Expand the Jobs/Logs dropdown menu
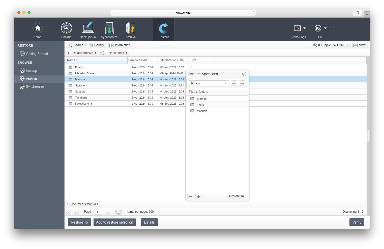Viewport: 384px width, 249px height. pyautogui.click(x=304, y=28)
